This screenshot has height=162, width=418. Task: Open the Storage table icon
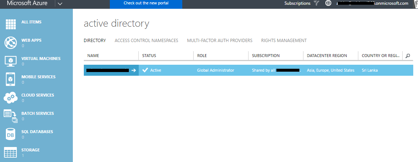(x=11, y=152)
